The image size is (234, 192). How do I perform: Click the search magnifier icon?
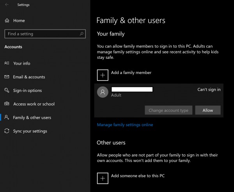(x=82, y=34)
